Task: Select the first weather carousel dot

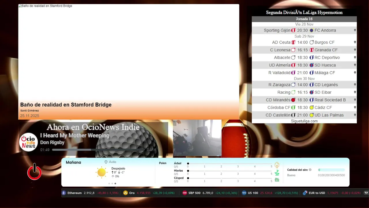Action: [x=109, y=183]
